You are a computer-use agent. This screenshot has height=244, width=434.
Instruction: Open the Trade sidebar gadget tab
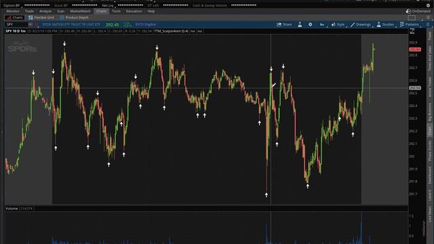pos(429,36)
